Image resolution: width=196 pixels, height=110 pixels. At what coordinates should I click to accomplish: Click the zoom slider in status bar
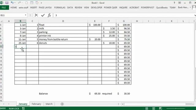176,108
